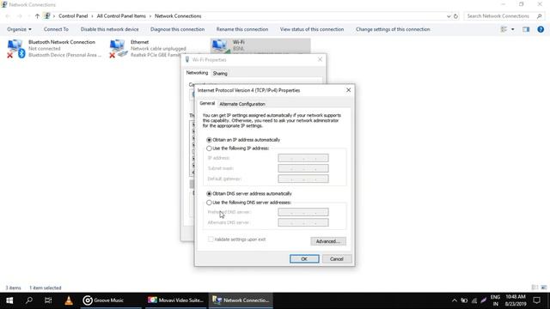Switch to the Alternate Configuration tab

pos(242,104)
